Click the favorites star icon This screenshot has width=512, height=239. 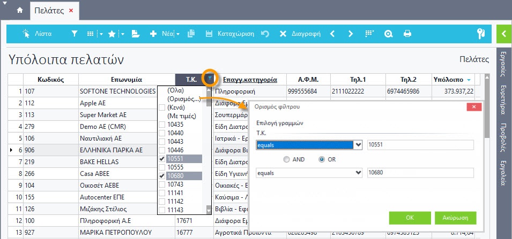point(112,34)
